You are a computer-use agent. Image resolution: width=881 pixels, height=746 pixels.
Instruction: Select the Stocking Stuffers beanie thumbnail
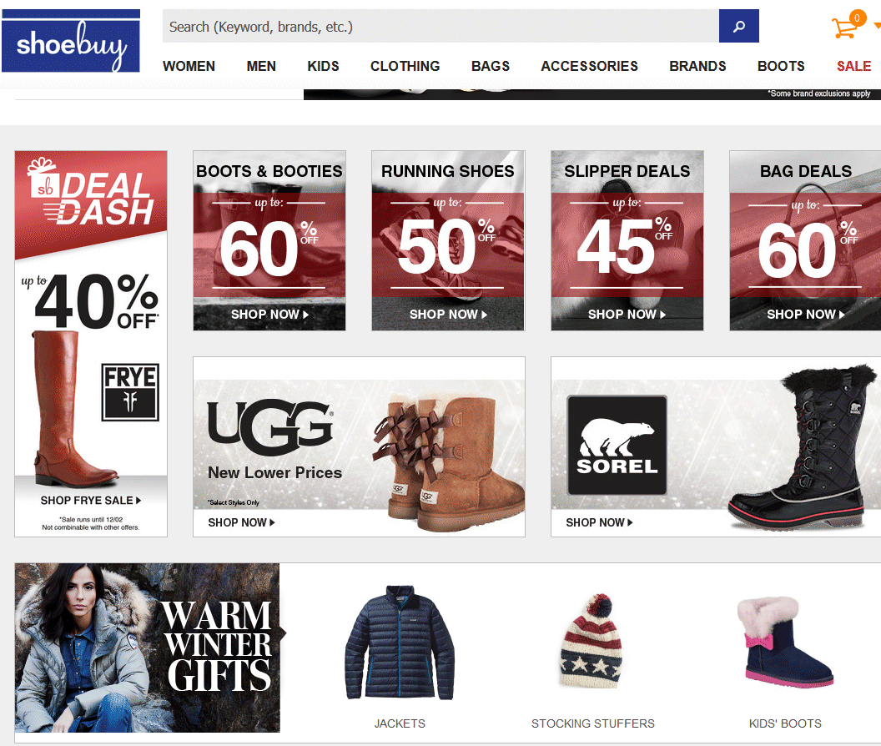click(x=592, y=641)
